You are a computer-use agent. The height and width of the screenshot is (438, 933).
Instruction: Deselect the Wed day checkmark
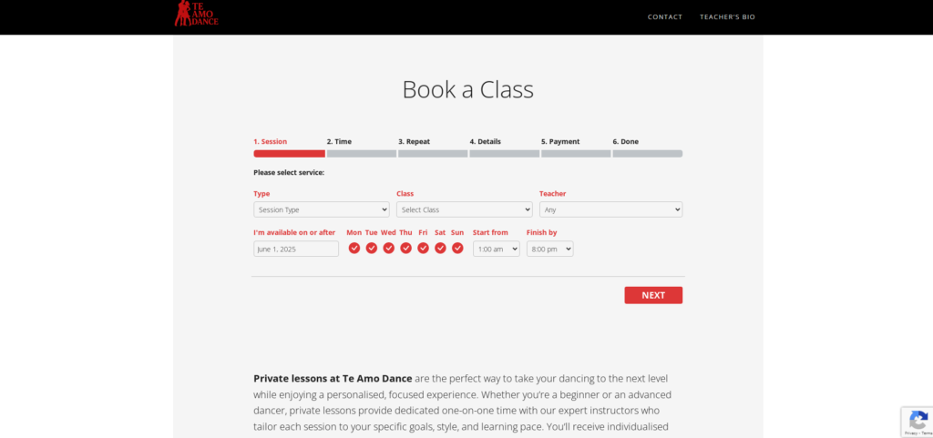388,248
